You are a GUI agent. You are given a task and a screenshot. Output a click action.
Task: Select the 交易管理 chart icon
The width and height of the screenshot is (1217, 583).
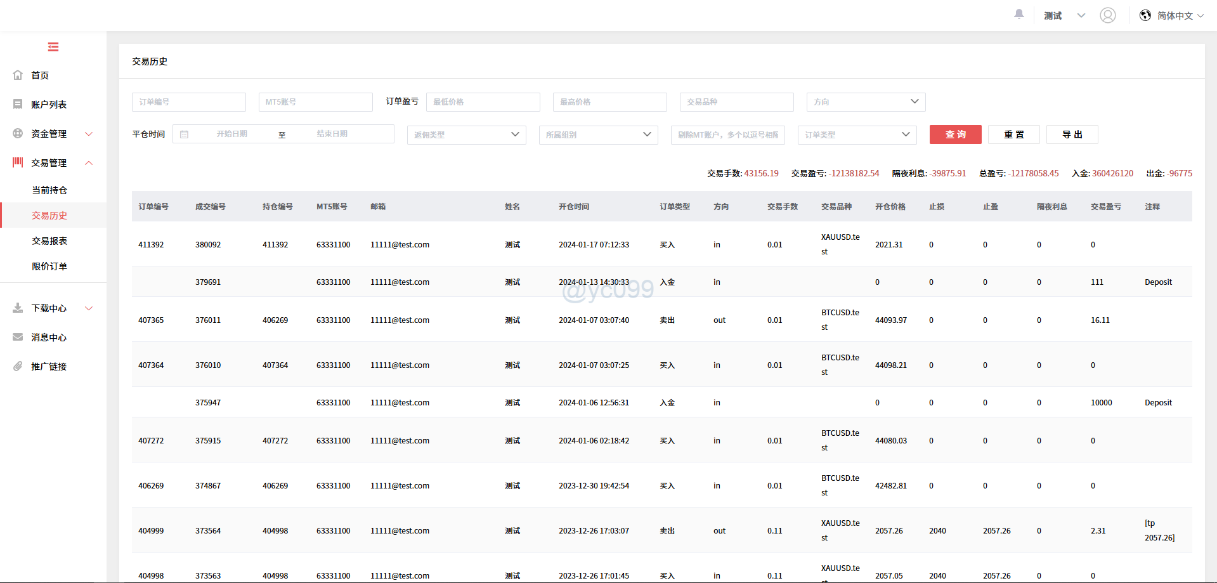pos(18,162)
